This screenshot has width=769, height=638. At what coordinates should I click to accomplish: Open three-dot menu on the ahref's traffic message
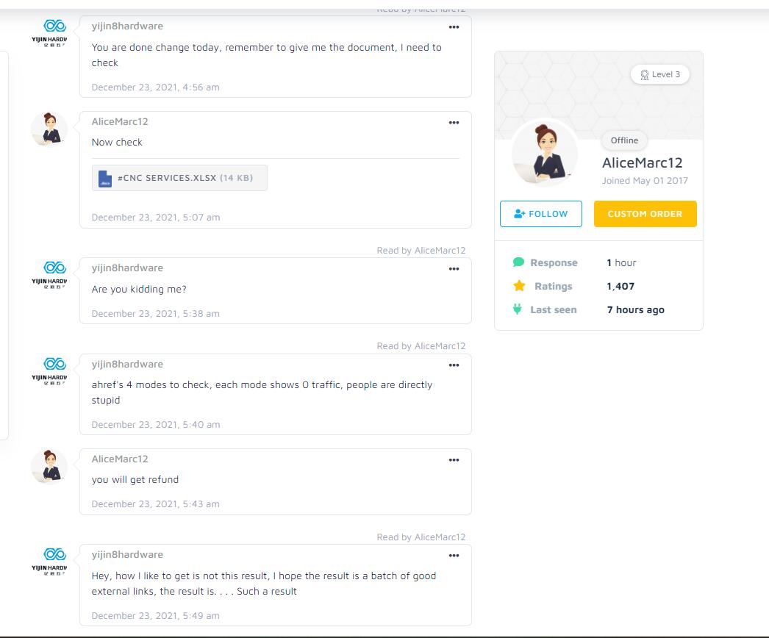pyautogui.click(x=454, y=365)
